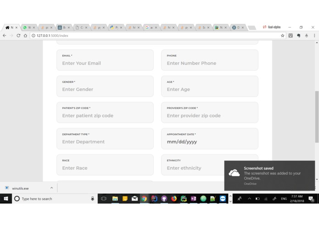Switch to the Google search tab

pyautogui.click(x=151, y=28)
